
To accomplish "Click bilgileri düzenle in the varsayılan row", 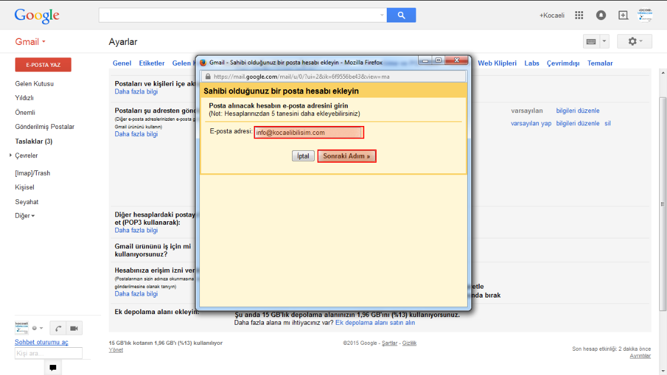I will [x=578, y=111].
